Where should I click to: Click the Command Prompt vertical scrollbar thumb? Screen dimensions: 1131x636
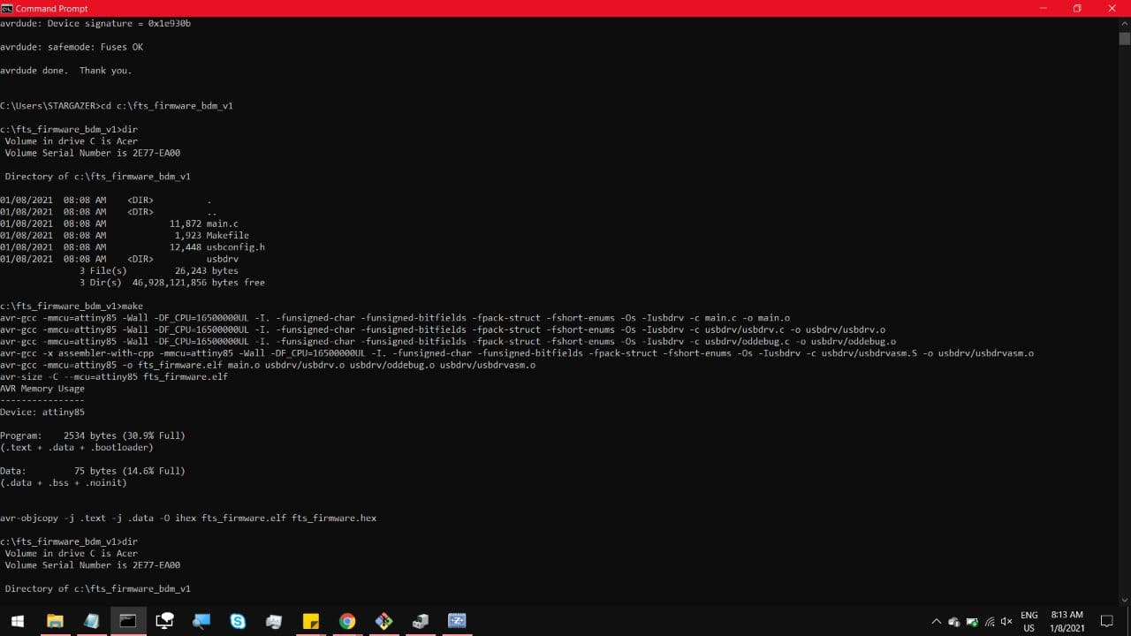(x=1124, y=39)
